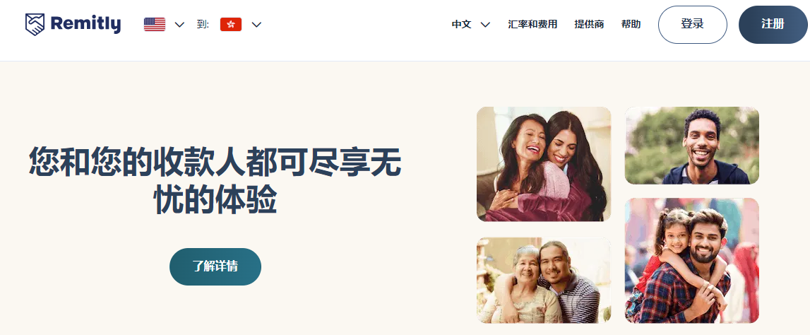Expand the sending country chevron
This screenshot has width=810, height=335.
(x=179, y=24)
